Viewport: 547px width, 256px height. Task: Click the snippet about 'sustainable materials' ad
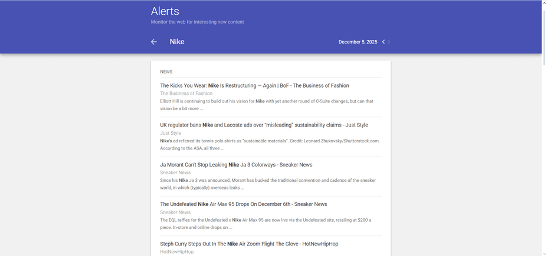click(270, 144)
